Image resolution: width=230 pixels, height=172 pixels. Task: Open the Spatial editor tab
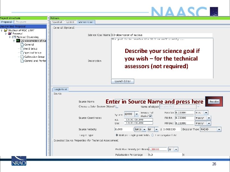tap(70, 22)
